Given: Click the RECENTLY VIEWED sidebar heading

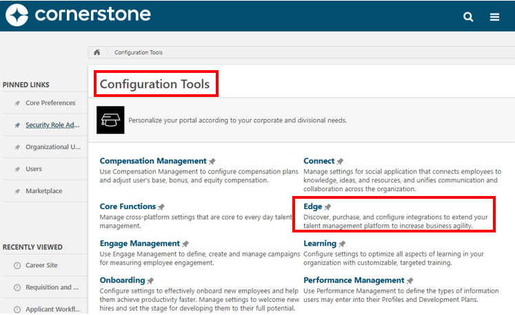Looking at the screenshot, I should click(32, 247).
